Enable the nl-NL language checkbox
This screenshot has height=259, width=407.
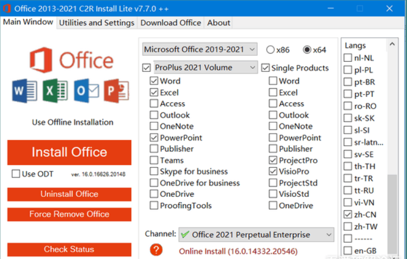(x=348, y=58)
